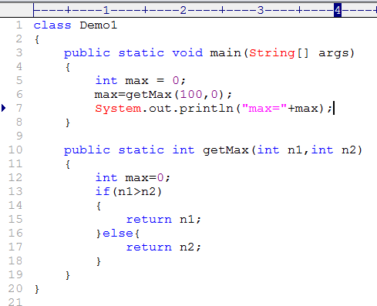Click 'return' on the 'return n2;' line

click(x=149, y=247)
